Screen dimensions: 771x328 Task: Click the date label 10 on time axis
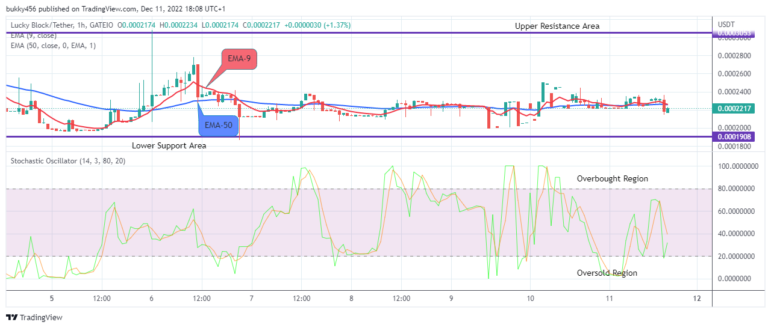[530, 299]
